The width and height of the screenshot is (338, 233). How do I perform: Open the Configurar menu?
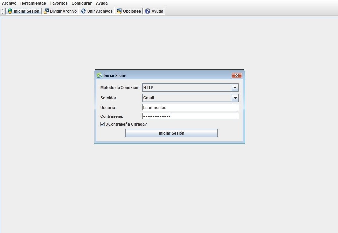pos(82,3)
